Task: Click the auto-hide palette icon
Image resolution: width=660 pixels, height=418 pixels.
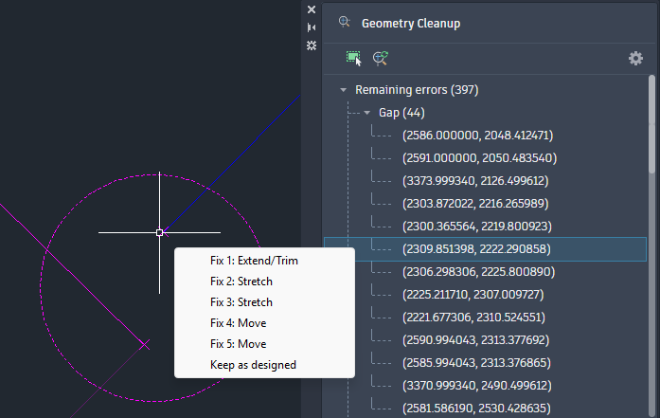Action: [x=312, y=27]
